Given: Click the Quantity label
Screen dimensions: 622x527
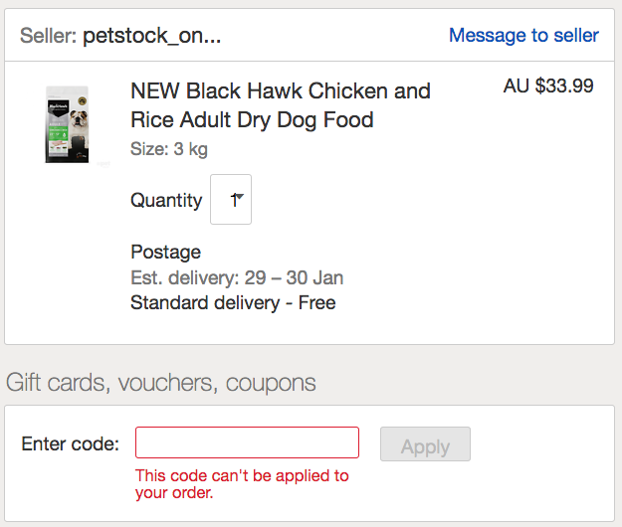Looking at the screenshot, I should pos(166,200).
